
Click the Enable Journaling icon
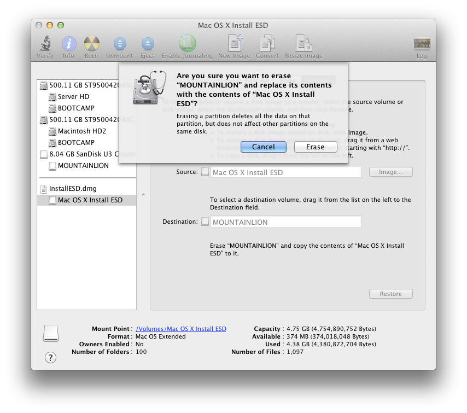coord(187,44)
